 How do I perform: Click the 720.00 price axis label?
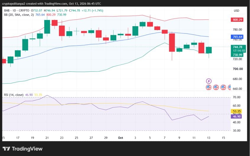coord(238,59)
